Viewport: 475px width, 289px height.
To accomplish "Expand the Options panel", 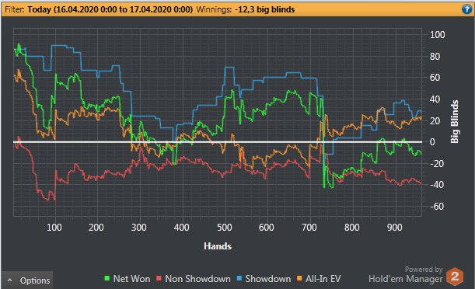I will [27, 280].
